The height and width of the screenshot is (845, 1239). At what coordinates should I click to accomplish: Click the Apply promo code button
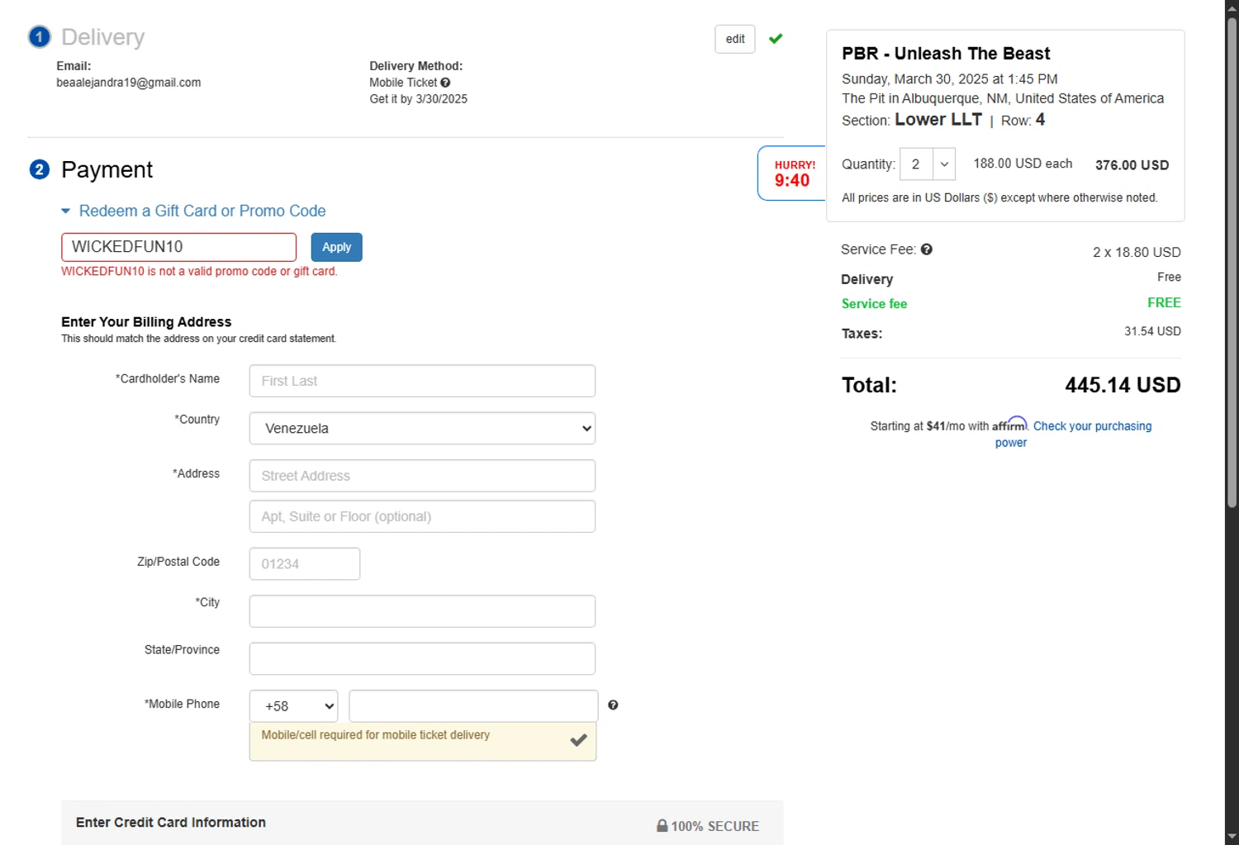[x=336, y=247]
